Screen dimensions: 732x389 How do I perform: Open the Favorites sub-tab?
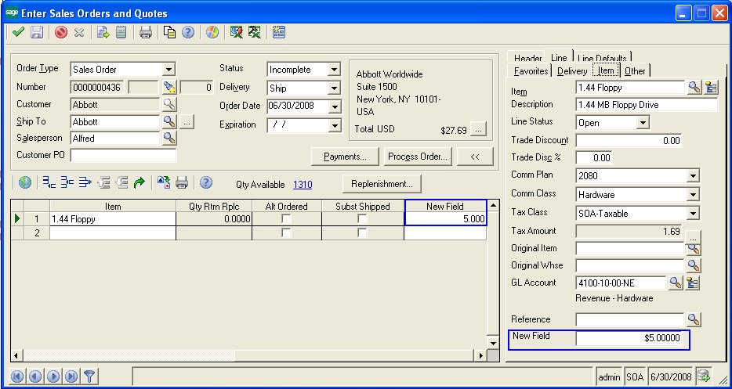(x=531, y=71)
